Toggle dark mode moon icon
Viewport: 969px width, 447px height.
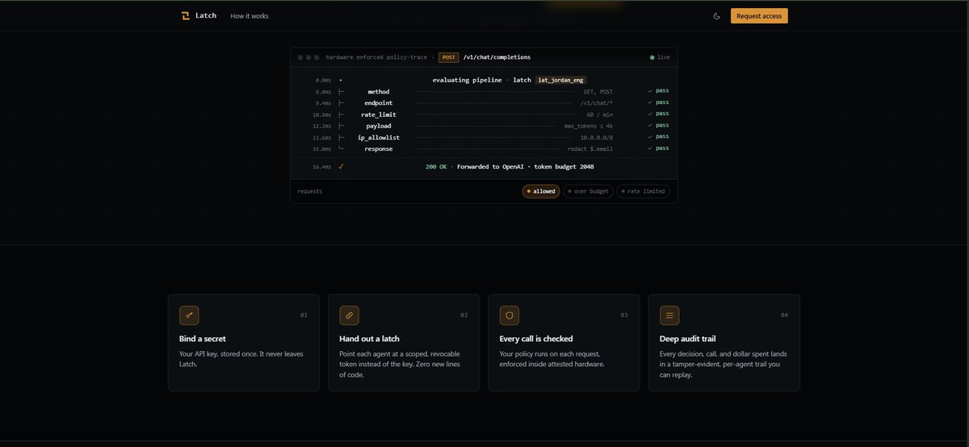pos(716,16)
